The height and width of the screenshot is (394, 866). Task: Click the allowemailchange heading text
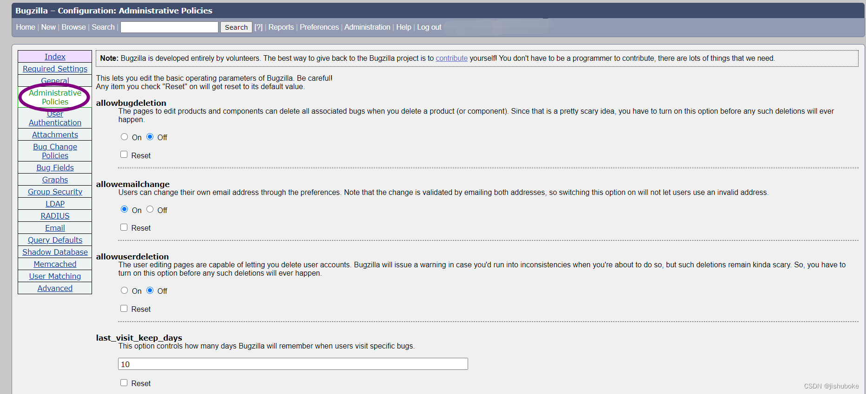pos(133,184)
